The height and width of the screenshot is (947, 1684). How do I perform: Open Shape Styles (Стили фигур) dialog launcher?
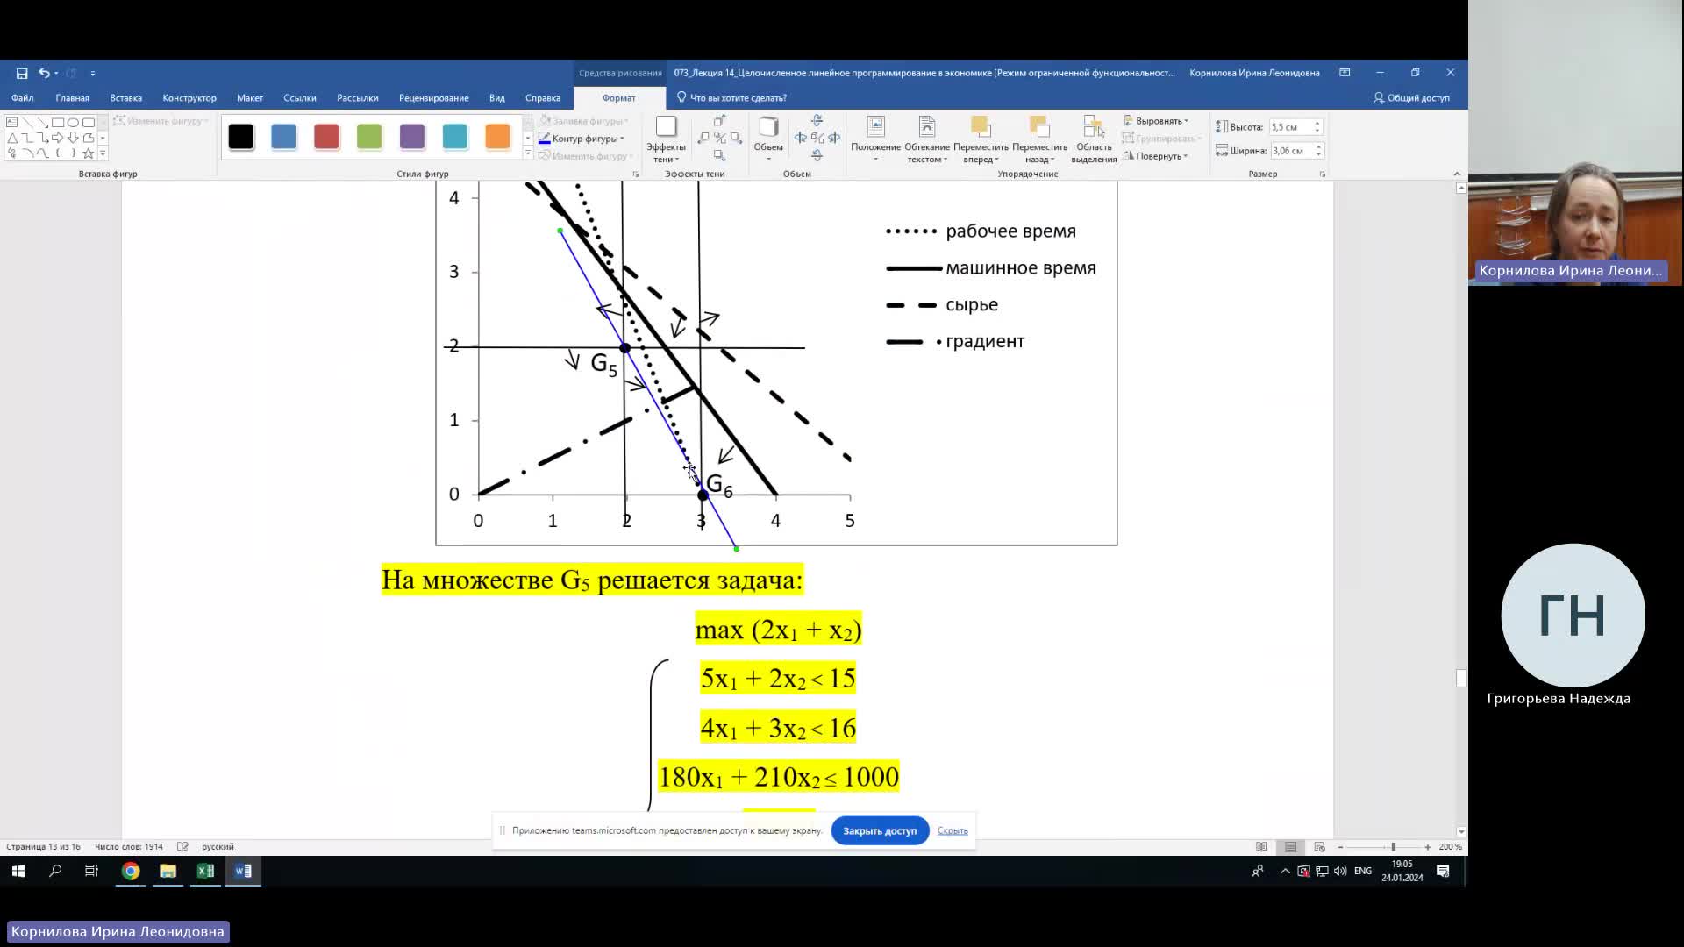tap(636, 174)
